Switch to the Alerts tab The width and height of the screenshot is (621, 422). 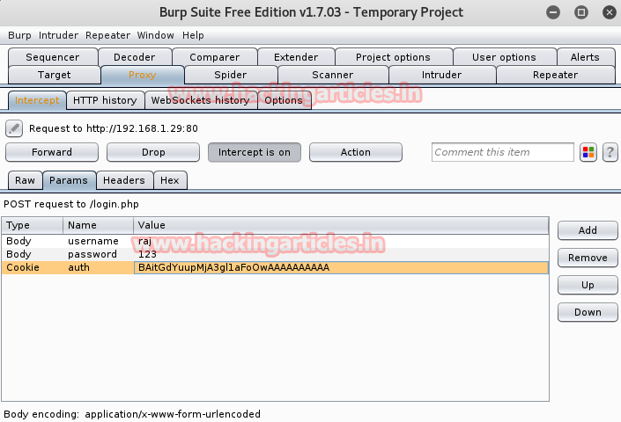point(585,57)
